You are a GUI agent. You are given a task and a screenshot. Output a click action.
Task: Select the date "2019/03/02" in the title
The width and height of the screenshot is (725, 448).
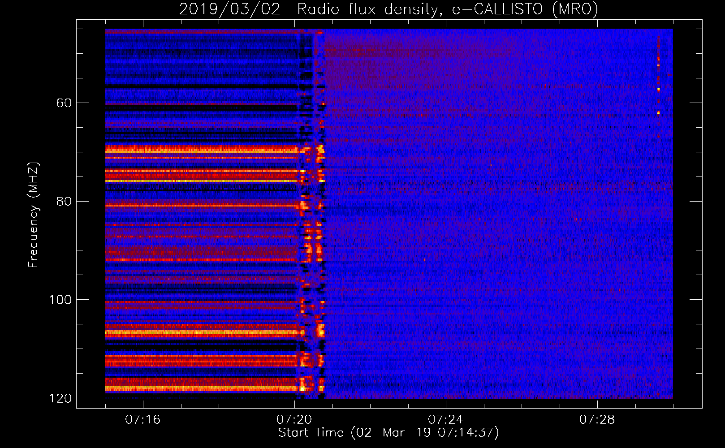(230, 9)
